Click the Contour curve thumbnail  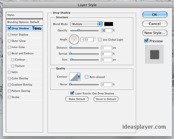(73, 77)
